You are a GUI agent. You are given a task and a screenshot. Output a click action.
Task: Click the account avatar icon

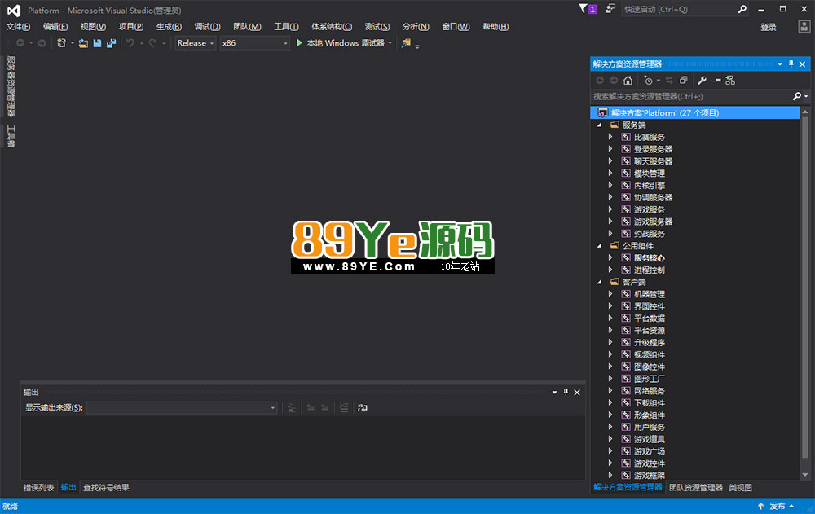tap(804, 27)
